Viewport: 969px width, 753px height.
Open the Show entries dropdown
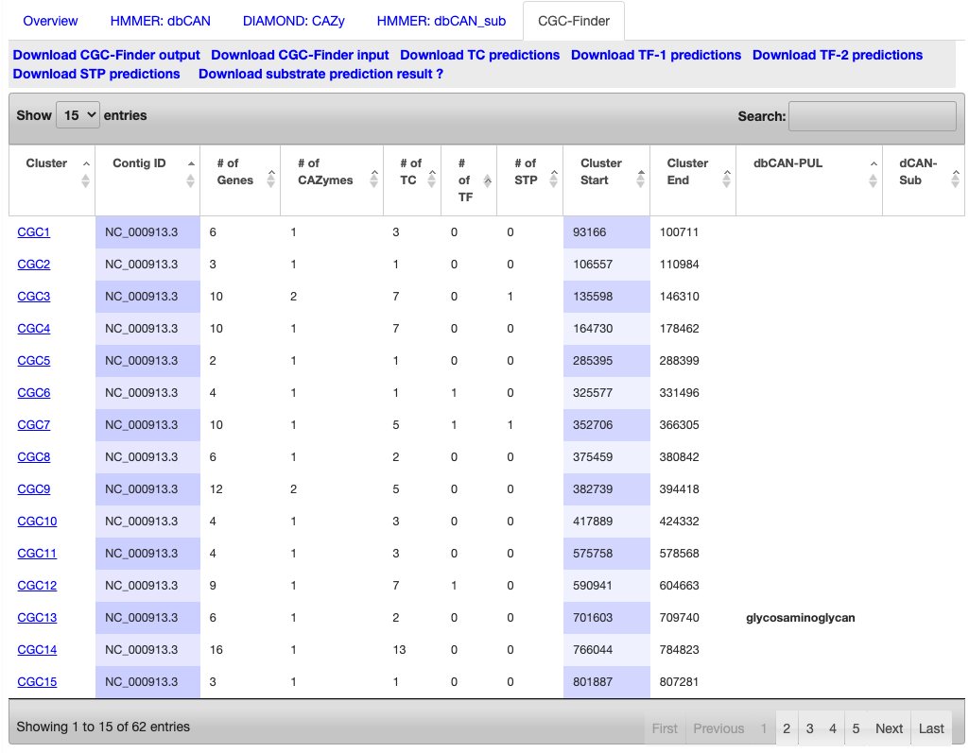78,115
